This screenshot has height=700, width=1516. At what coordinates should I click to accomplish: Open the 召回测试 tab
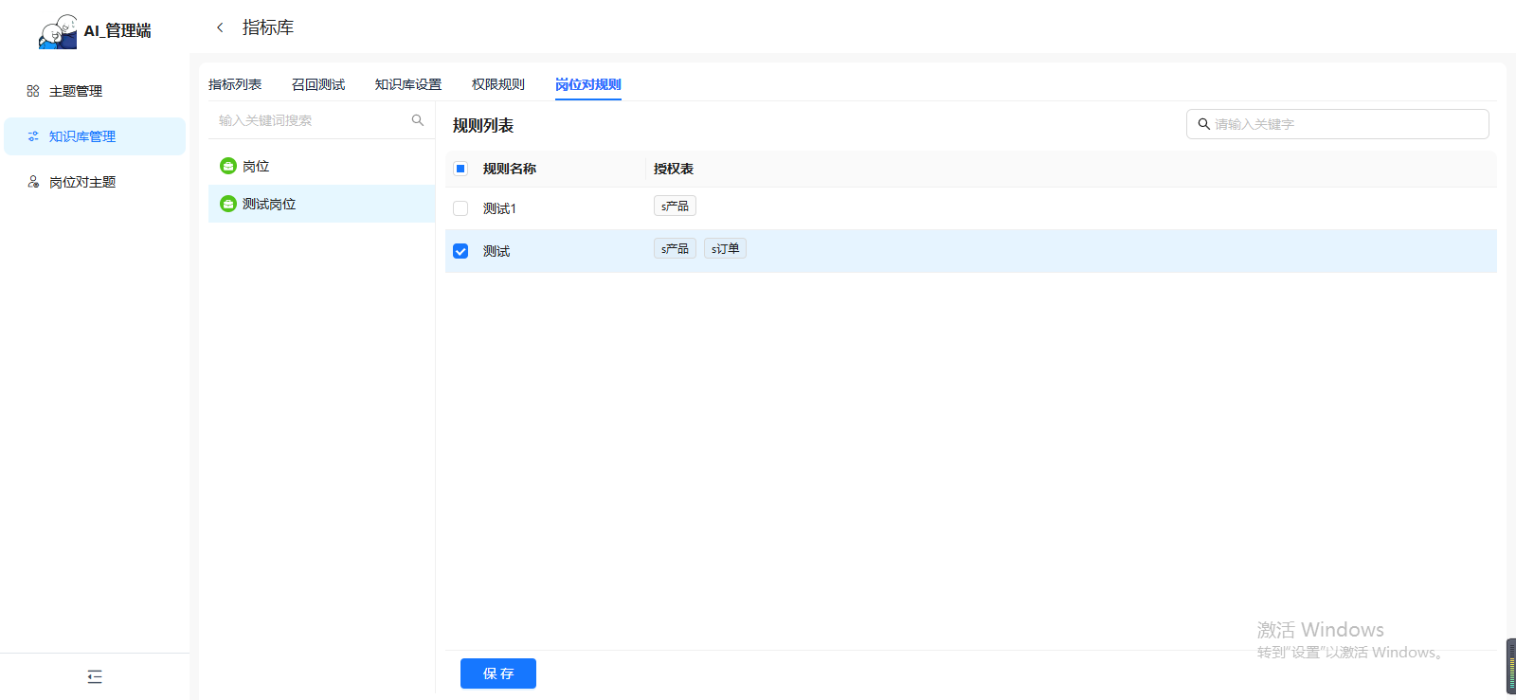[x=318, y=84]
